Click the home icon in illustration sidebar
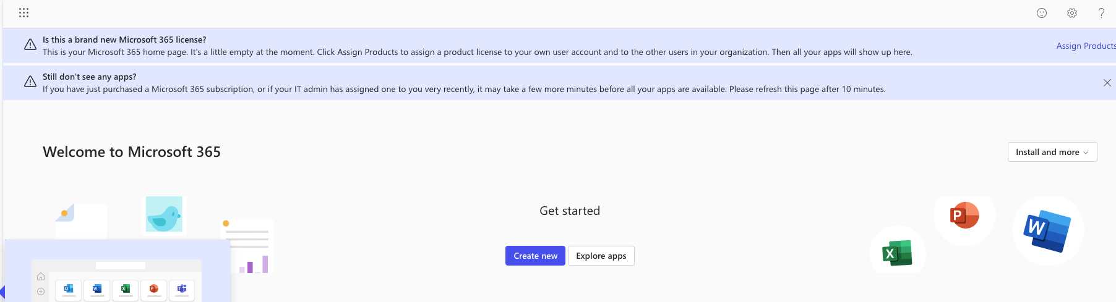 pos(41,277)
